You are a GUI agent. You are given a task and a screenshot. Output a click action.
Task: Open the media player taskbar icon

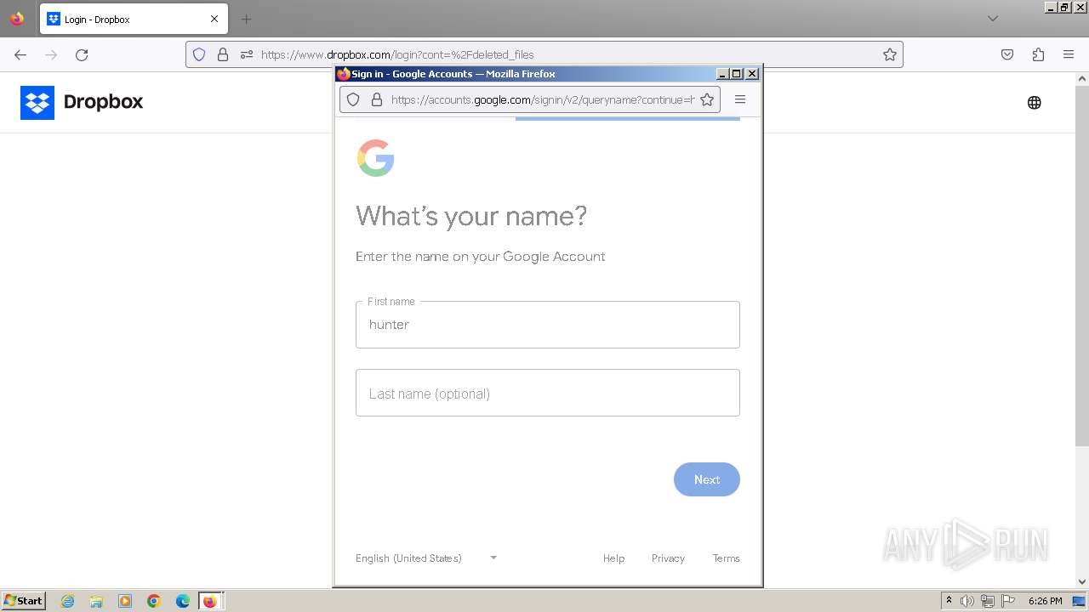[x=125, y=601]
